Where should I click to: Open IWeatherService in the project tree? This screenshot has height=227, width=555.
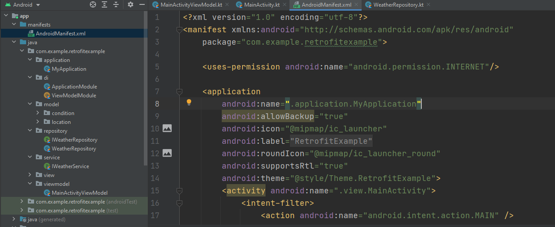(70, 166)
